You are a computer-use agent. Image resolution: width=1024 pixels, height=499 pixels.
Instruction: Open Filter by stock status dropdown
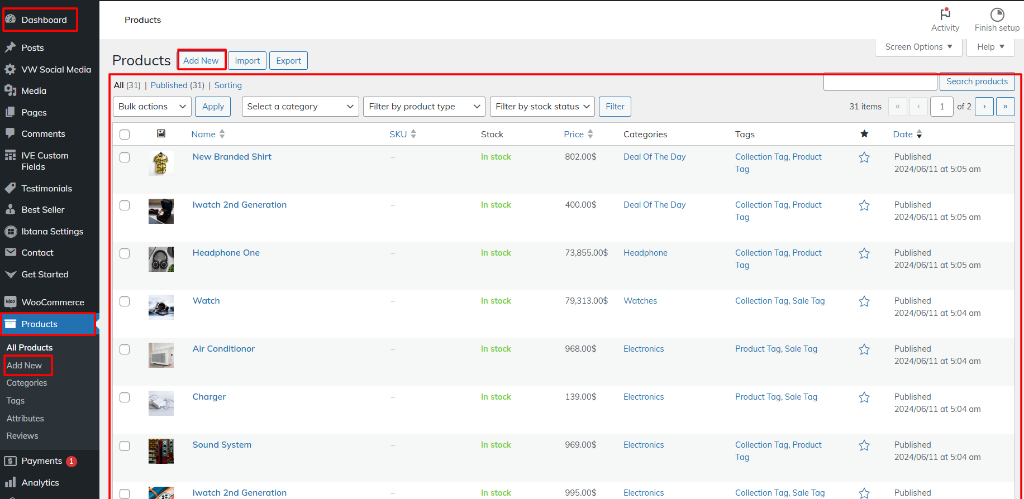[542, 107]
